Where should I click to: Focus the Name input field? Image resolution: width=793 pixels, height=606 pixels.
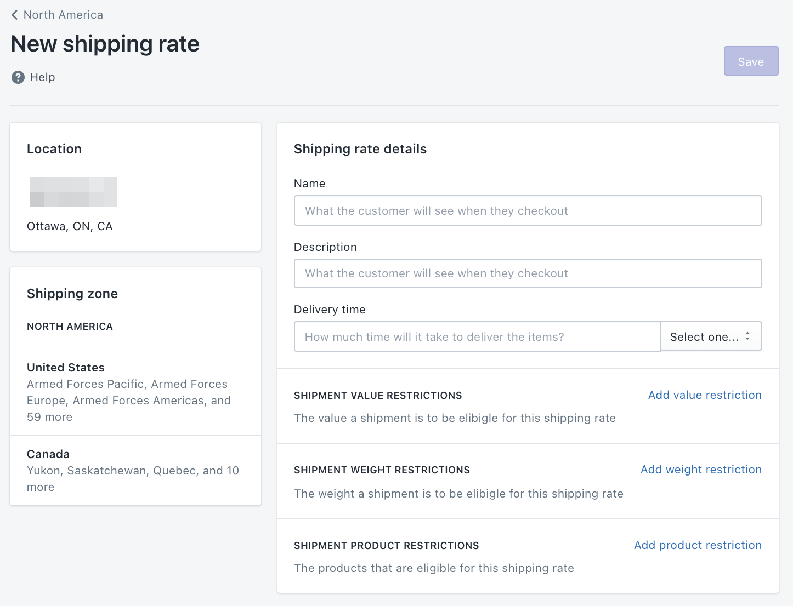528,210
